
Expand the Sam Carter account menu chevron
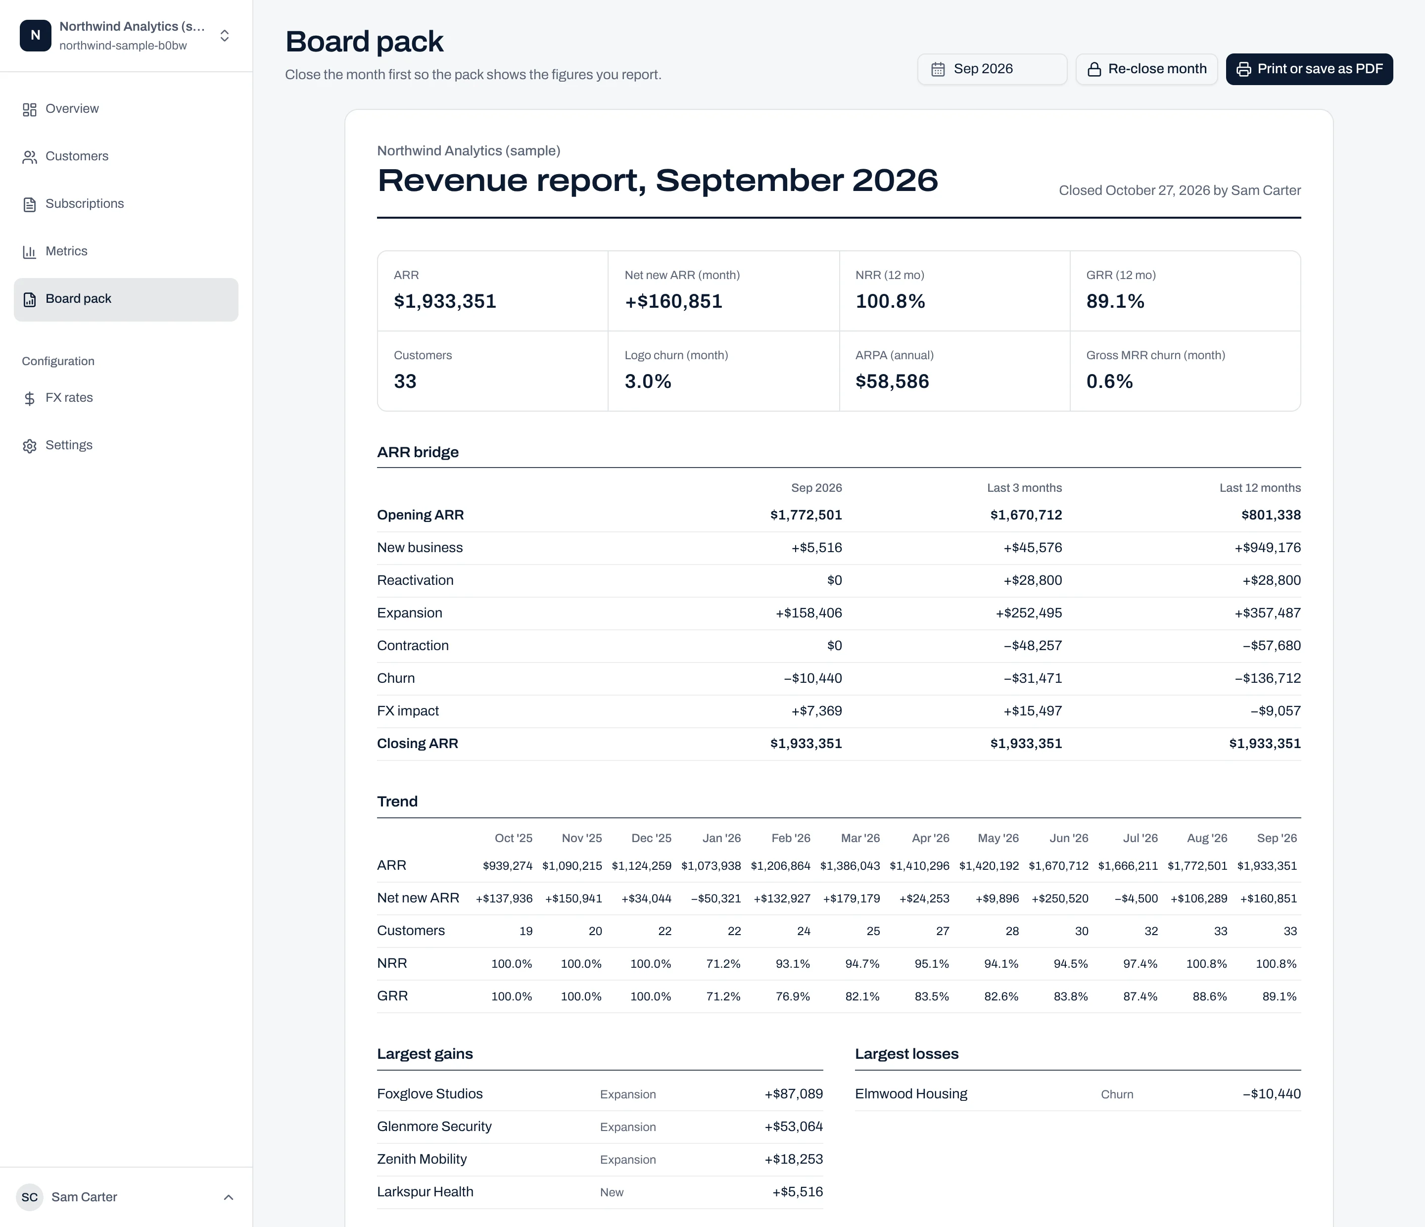click(x=228, y=1197)
